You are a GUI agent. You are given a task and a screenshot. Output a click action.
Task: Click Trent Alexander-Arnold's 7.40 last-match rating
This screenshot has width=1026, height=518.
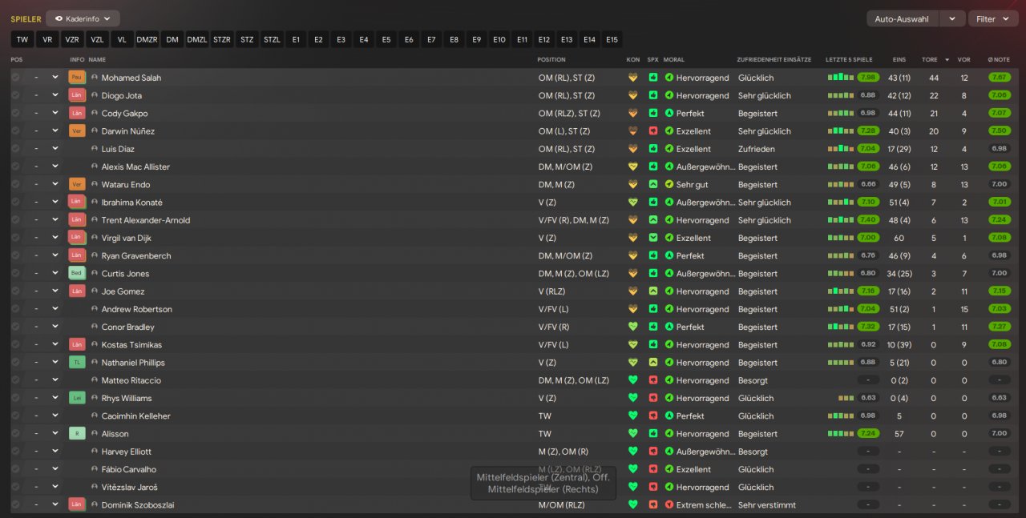[x=868, y=220]
